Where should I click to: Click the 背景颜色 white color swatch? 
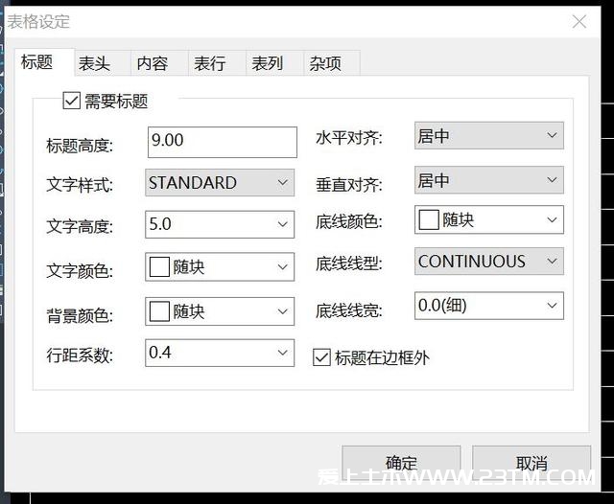coord(159,311)
